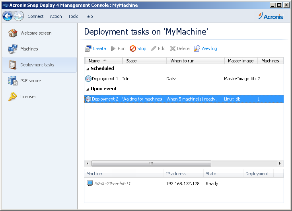The image size is (292, 211).
Task: Click the clock icon beside Deployment 2
Action: coord(88,99)
